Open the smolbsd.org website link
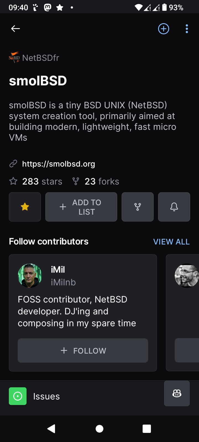The width and height of the screenshot is (199, 442). 58,164
